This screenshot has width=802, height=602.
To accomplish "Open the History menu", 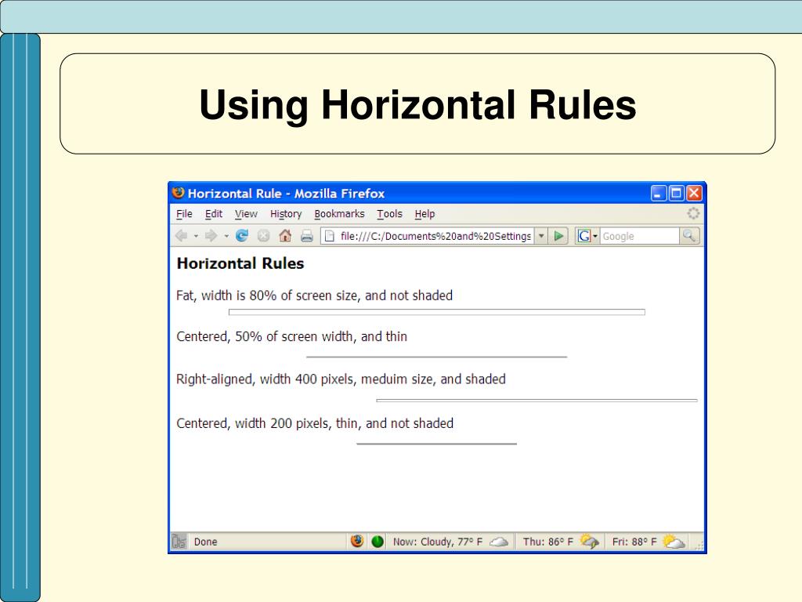I will click(x=286, y=214).
